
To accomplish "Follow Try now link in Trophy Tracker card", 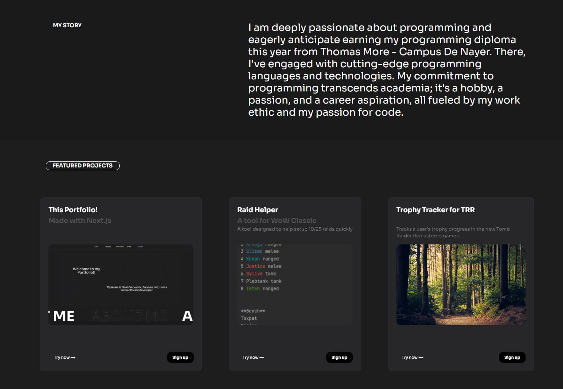I will tap(412, 357).
